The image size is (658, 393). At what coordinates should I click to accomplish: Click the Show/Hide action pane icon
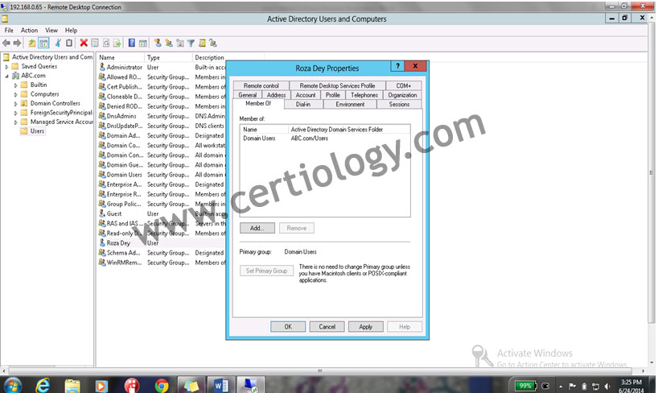(143, 43)
